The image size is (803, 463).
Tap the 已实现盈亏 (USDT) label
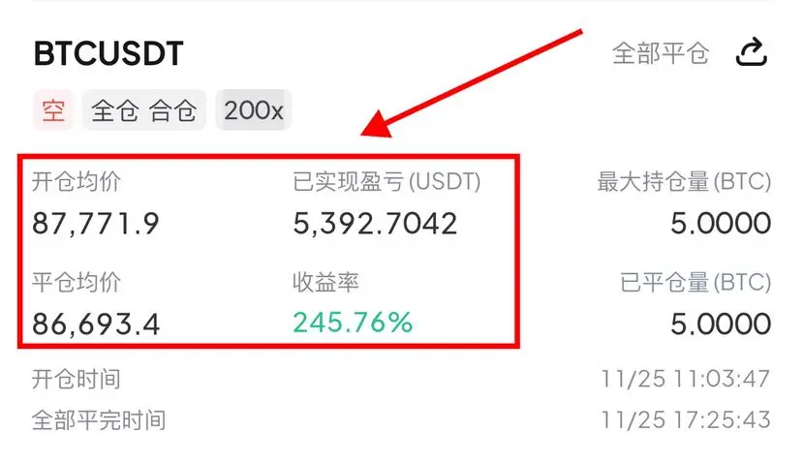(386, 182)
